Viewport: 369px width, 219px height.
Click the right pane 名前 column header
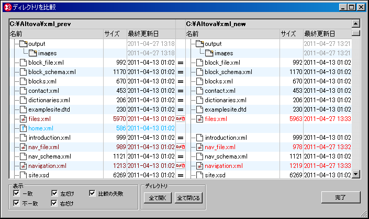(232, 34)
